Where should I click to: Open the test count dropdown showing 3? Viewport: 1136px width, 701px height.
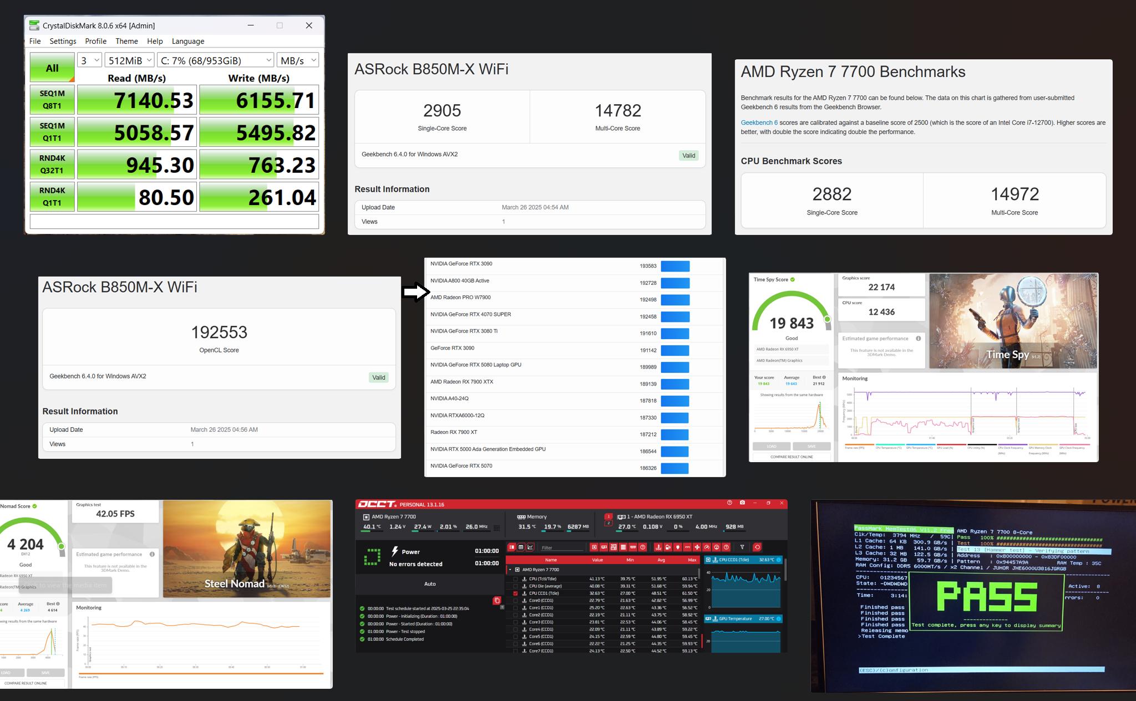coord(89,60)
